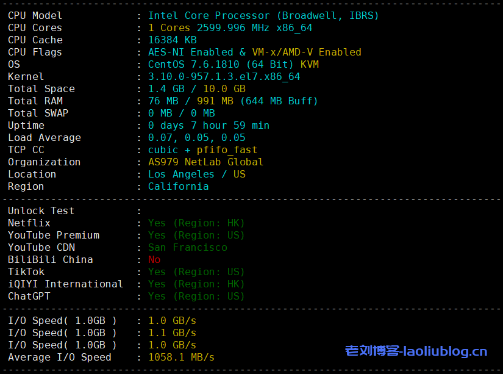This screenshot has height=374, width=503.
Task: Click the VM-x/AMD-V Enabled text
Action: pos(306,52)
